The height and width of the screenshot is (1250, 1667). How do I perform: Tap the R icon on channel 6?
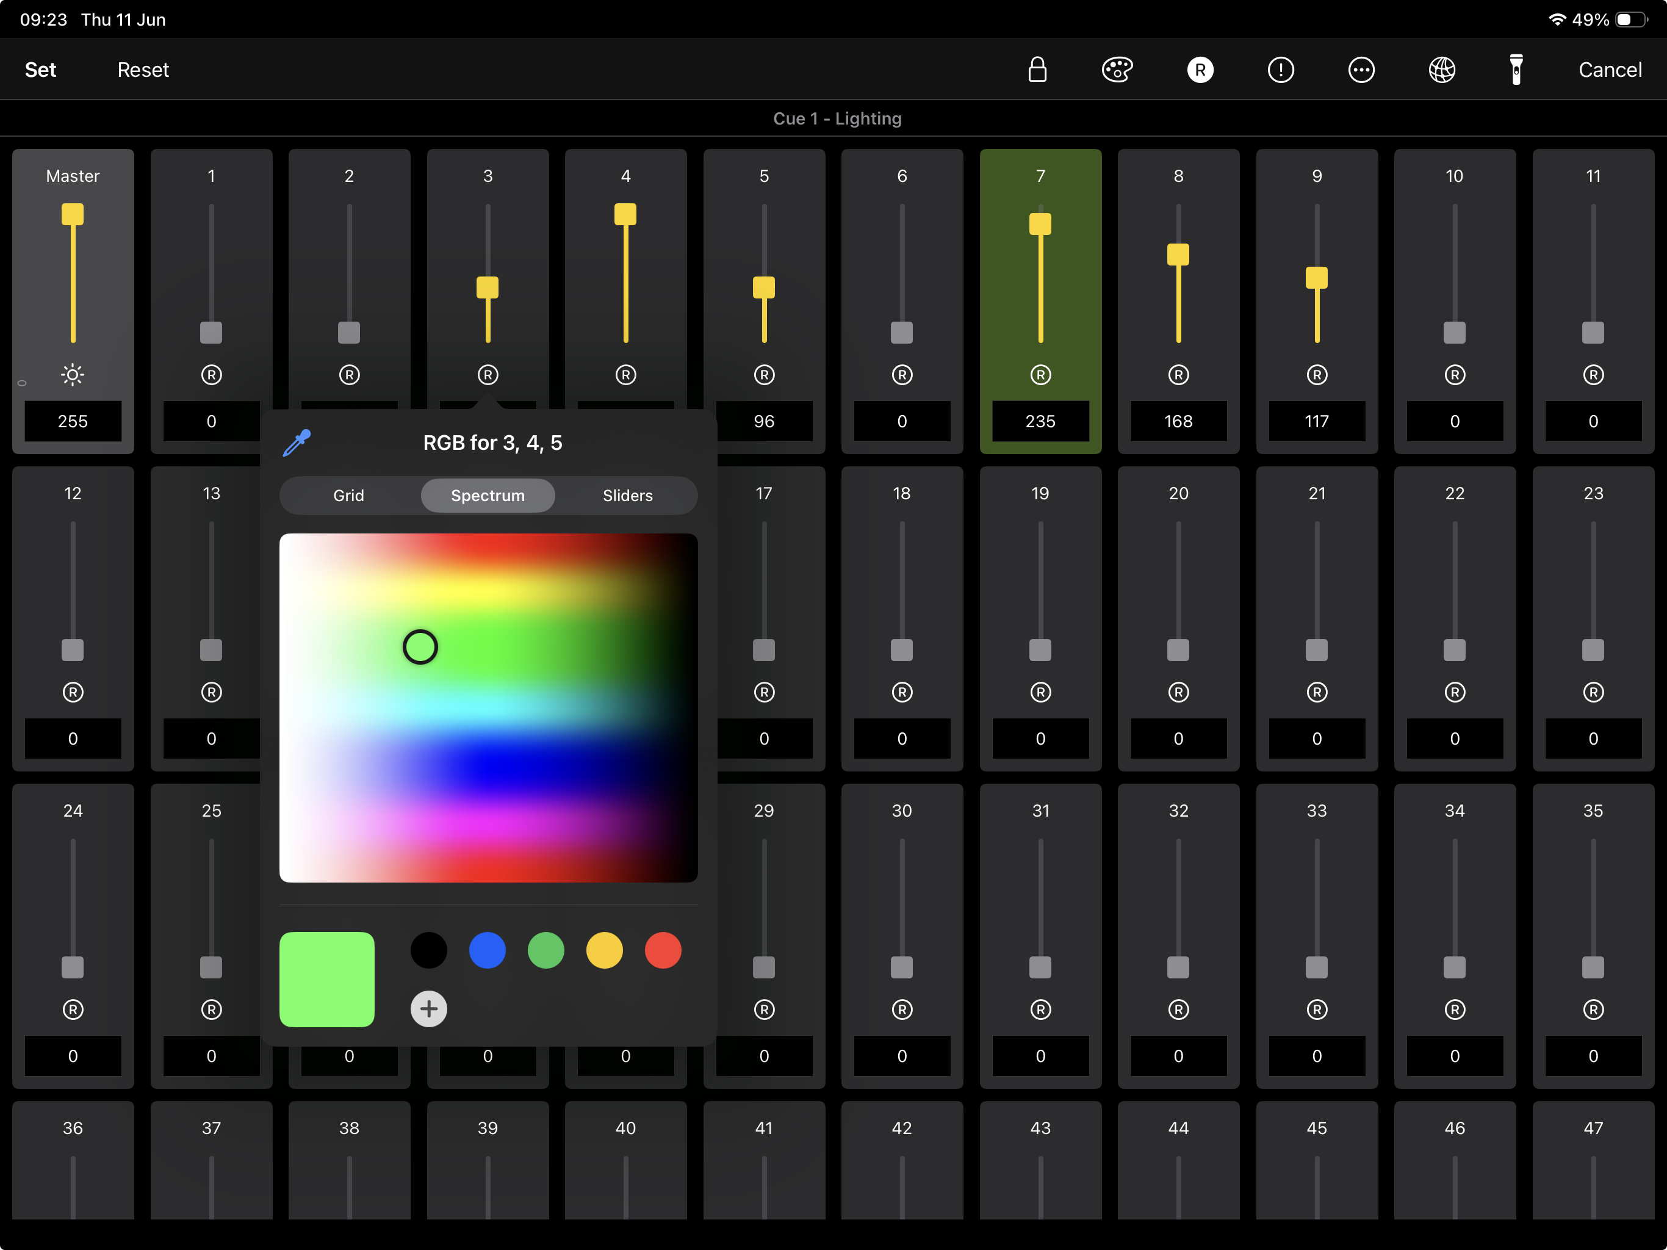(x=902, y=375)
